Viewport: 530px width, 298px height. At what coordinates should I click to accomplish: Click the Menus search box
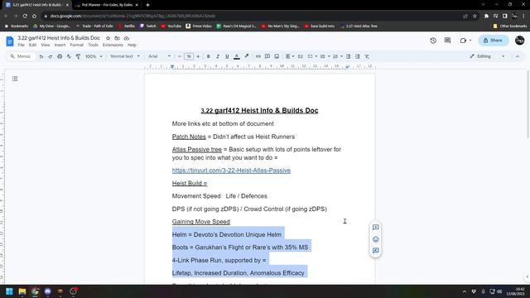coord(21,56)
